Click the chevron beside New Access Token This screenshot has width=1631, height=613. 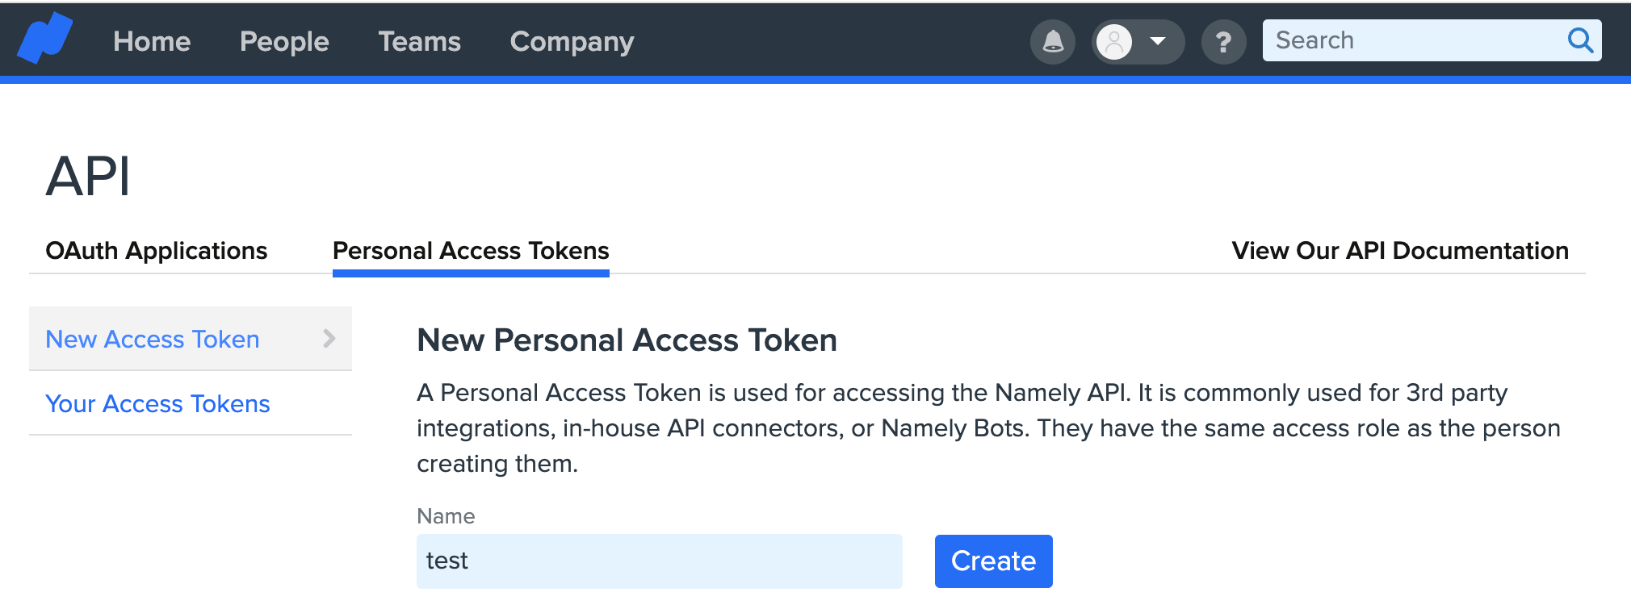(x=329, y=339)
